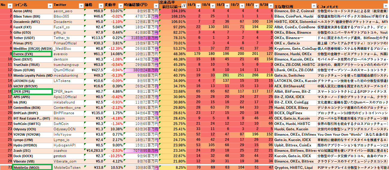389x170 pixels.
Task: Open the Twitter column filter dropdown
Action: click(x=81, y=6)
